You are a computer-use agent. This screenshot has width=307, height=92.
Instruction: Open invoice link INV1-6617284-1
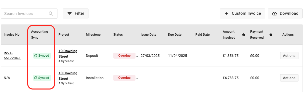pos(12,56)
